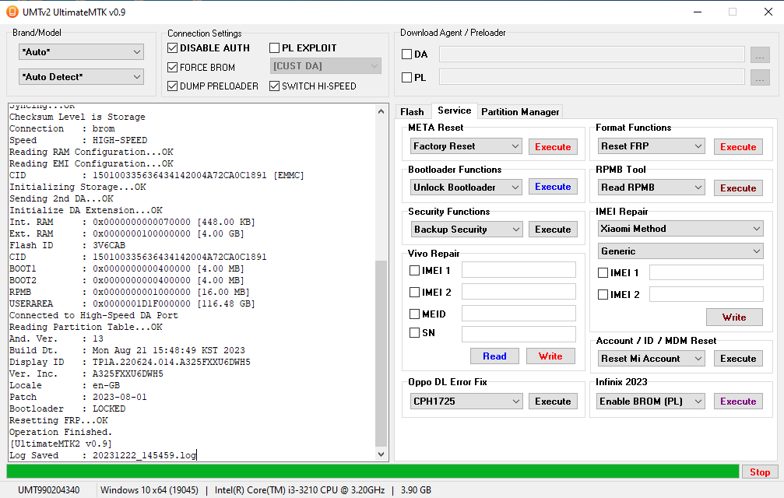Open Backup Security dropdown
784x498 pixels.
pyautogui.click(x=466, y=230)
